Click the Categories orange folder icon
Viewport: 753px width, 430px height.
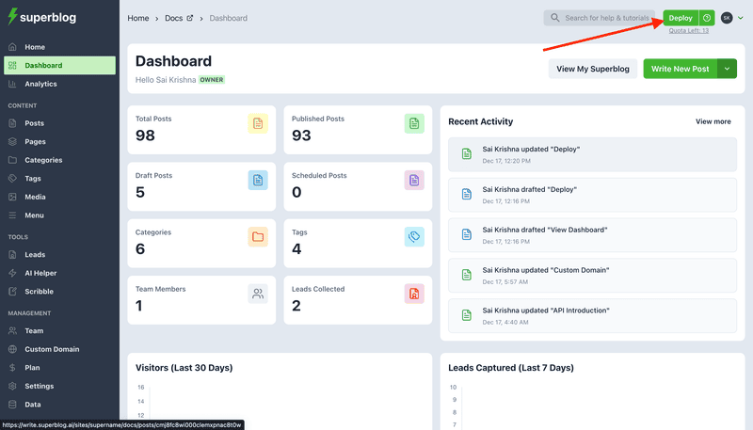point(258,237)
